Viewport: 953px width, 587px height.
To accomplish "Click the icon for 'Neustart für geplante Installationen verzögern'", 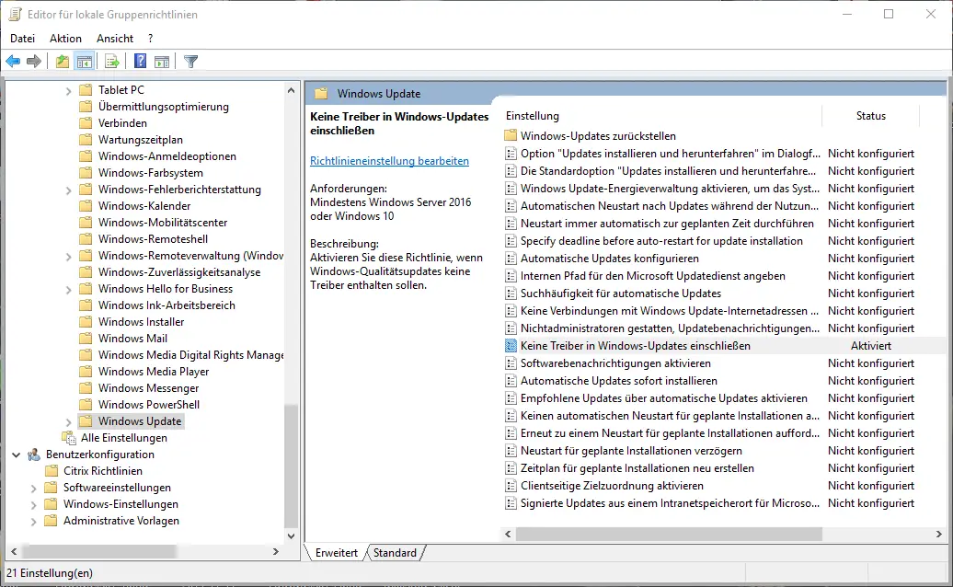I will click(511, 451).
